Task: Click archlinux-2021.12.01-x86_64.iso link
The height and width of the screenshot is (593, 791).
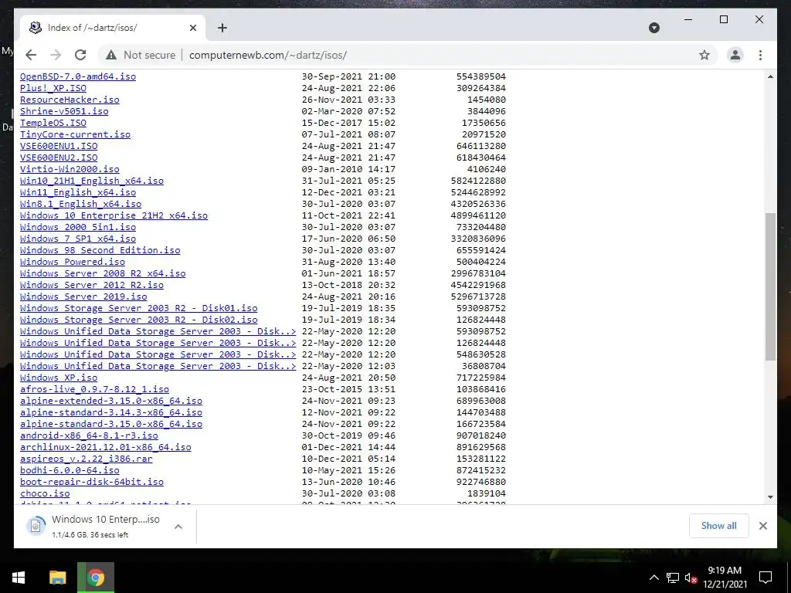Action: point(105,448)
